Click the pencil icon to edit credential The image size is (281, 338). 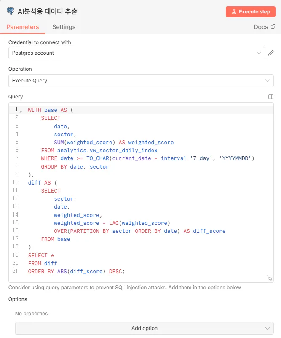tap(272, 53)
